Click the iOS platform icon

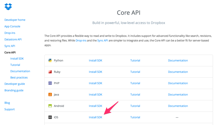tap(50, 117)
